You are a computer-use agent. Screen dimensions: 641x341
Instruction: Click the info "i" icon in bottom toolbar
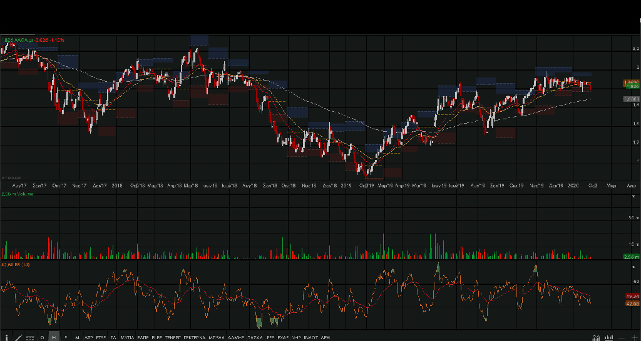tap(6, 337)
